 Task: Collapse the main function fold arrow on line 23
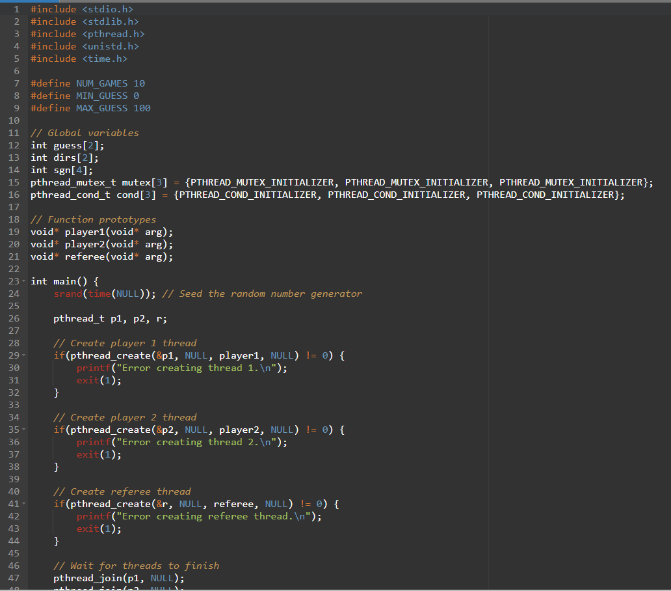[x=23, y=281]
